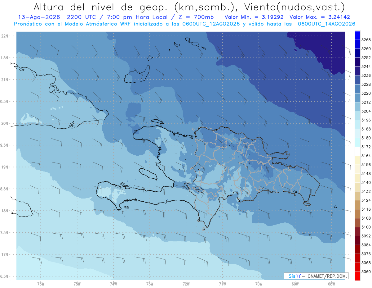Click the legend value 3196
The image size is (372, 288).
pos(366,120)
